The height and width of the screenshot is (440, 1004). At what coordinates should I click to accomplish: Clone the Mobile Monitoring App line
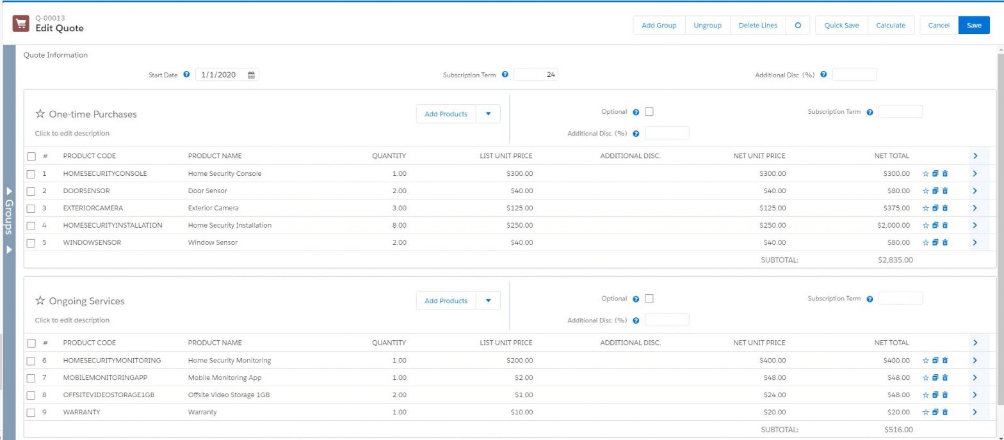coord(935,377)
